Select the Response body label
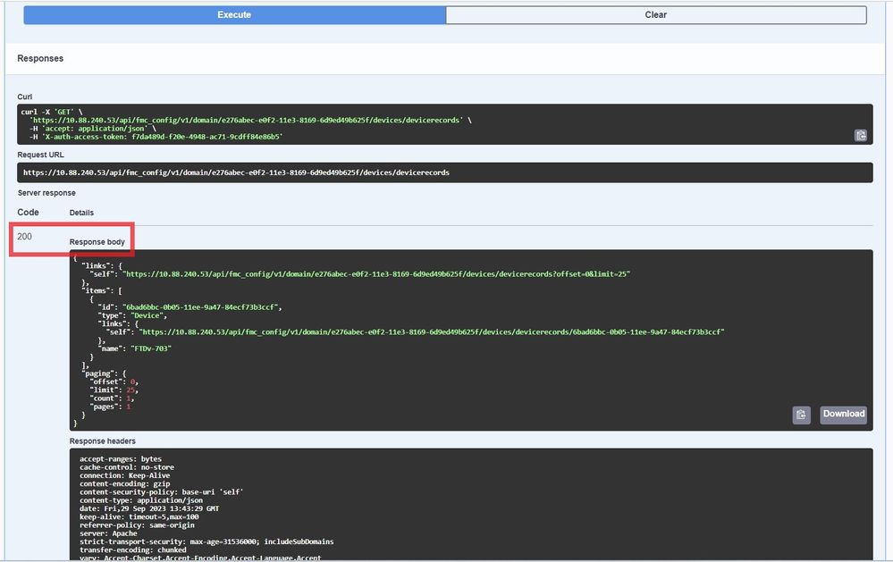Image resolution: width=893 pixels, height=562 pixels. pyautogui.click(x=97, y=241)
